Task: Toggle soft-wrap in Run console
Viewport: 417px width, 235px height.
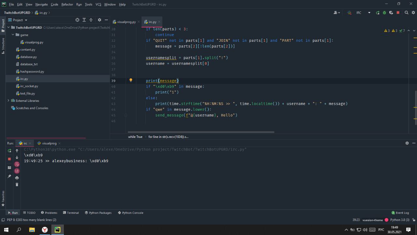Action: tap(17, 164)
